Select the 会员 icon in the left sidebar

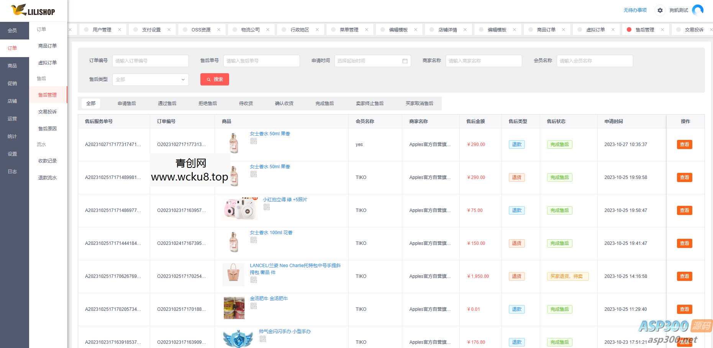tap(13, 30)
